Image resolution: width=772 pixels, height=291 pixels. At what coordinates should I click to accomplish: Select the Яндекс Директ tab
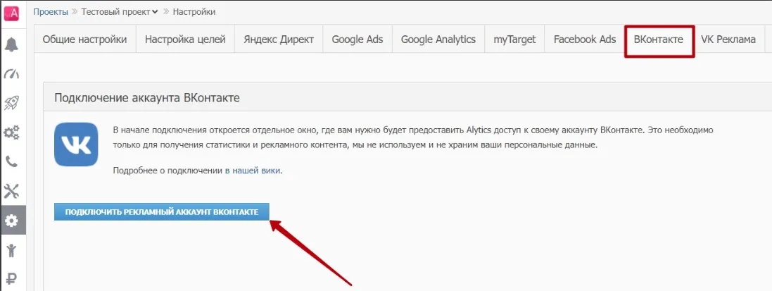(x=279, y=39)
